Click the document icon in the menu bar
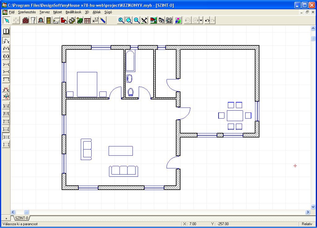This screenshot has width=317, height=228. click(x=5, y=12)
